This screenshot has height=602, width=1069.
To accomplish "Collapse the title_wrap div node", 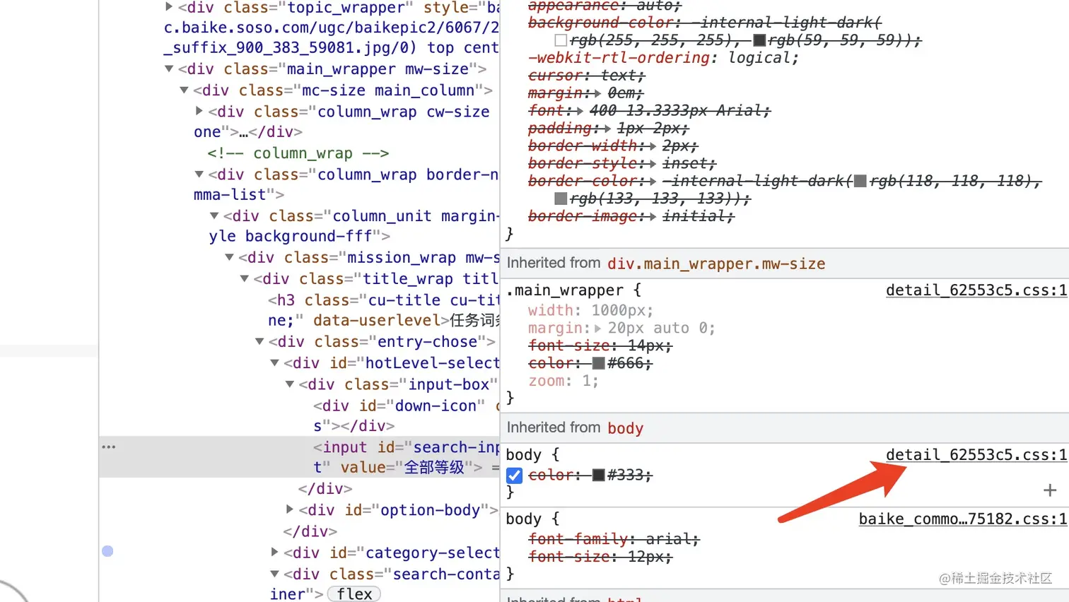I will pyautogui.click(x=245, y=278).
